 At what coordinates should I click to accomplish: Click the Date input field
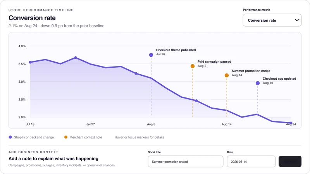point(251,161)
